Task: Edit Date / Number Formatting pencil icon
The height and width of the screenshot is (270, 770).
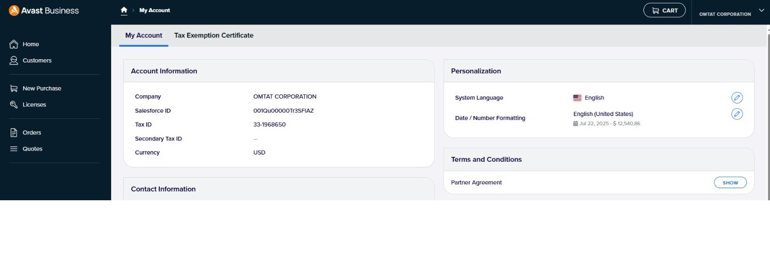Action: (737, 114)
